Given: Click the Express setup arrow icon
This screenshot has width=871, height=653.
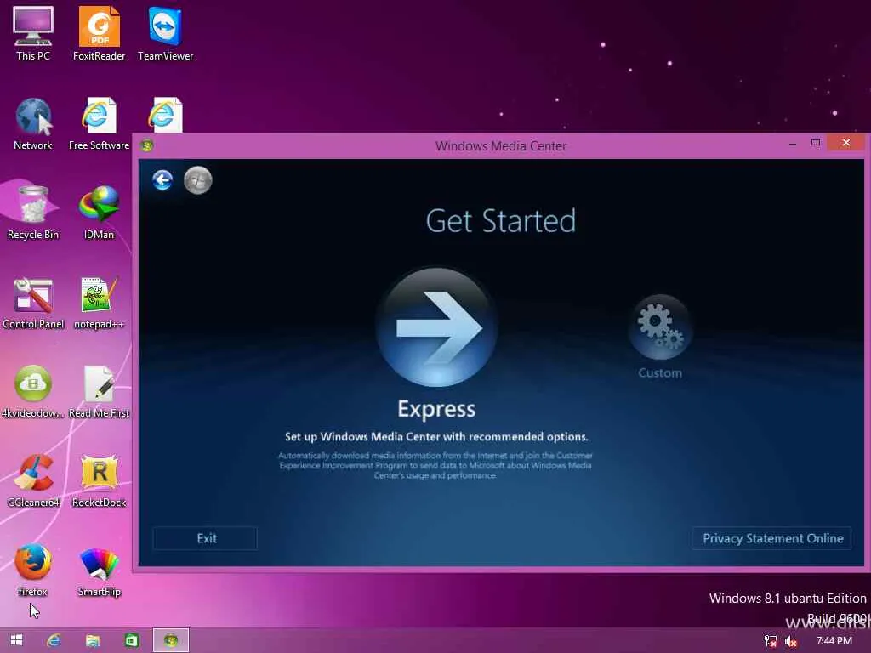Looking at the screenshot, I should tap(436, 327).
